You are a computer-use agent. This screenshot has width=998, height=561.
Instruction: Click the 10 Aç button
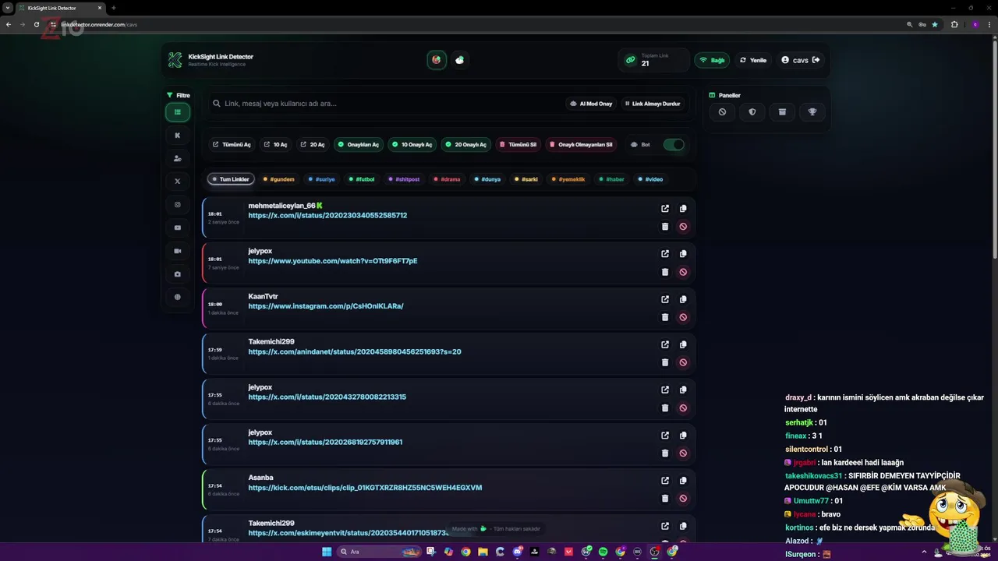275,145
